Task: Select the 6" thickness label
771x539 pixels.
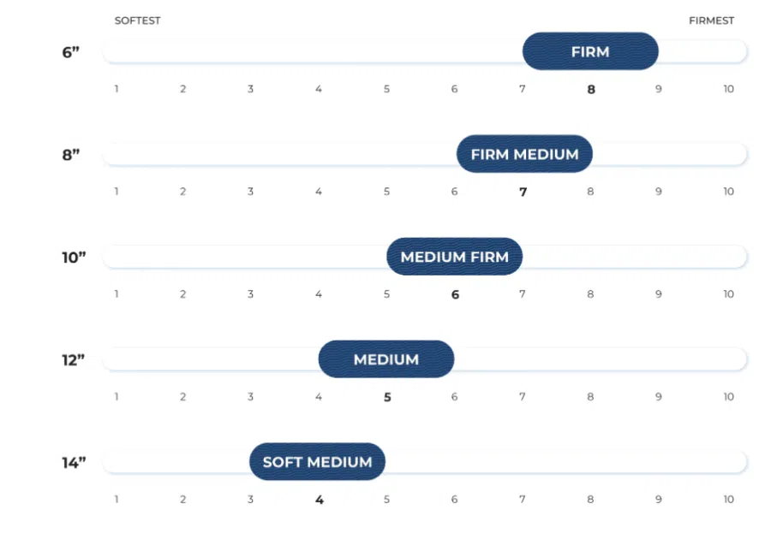Action: (x=71, y=52)
